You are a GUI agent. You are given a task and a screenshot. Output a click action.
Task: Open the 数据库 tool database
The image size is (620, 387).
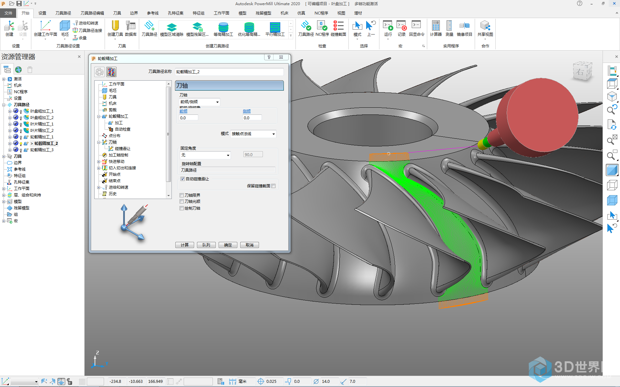point(130,28)
